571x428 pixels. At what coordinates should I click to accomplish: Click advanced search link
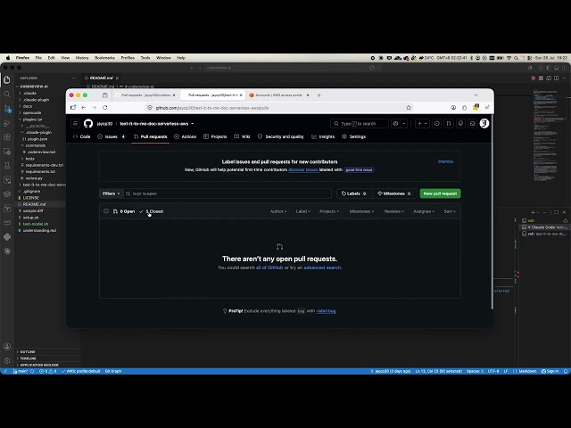pyautogui.click(x=322, y=267)
